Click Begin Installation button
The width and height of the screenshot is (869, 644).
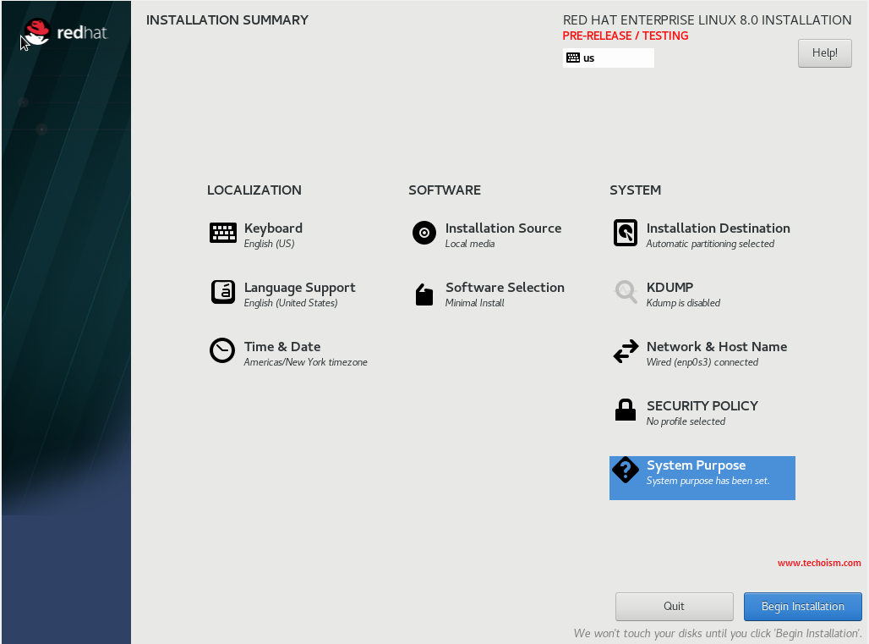pyautogui.click(x=802, y=606)
